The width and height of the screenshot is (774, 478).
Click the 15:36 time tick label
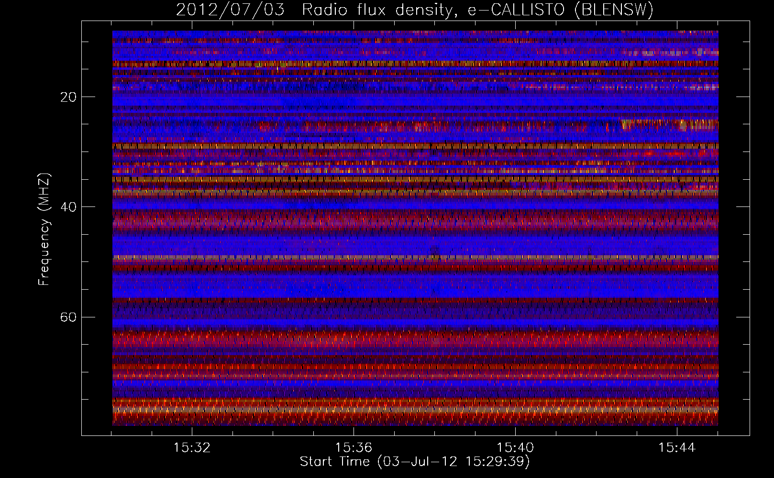coord(354,447)
